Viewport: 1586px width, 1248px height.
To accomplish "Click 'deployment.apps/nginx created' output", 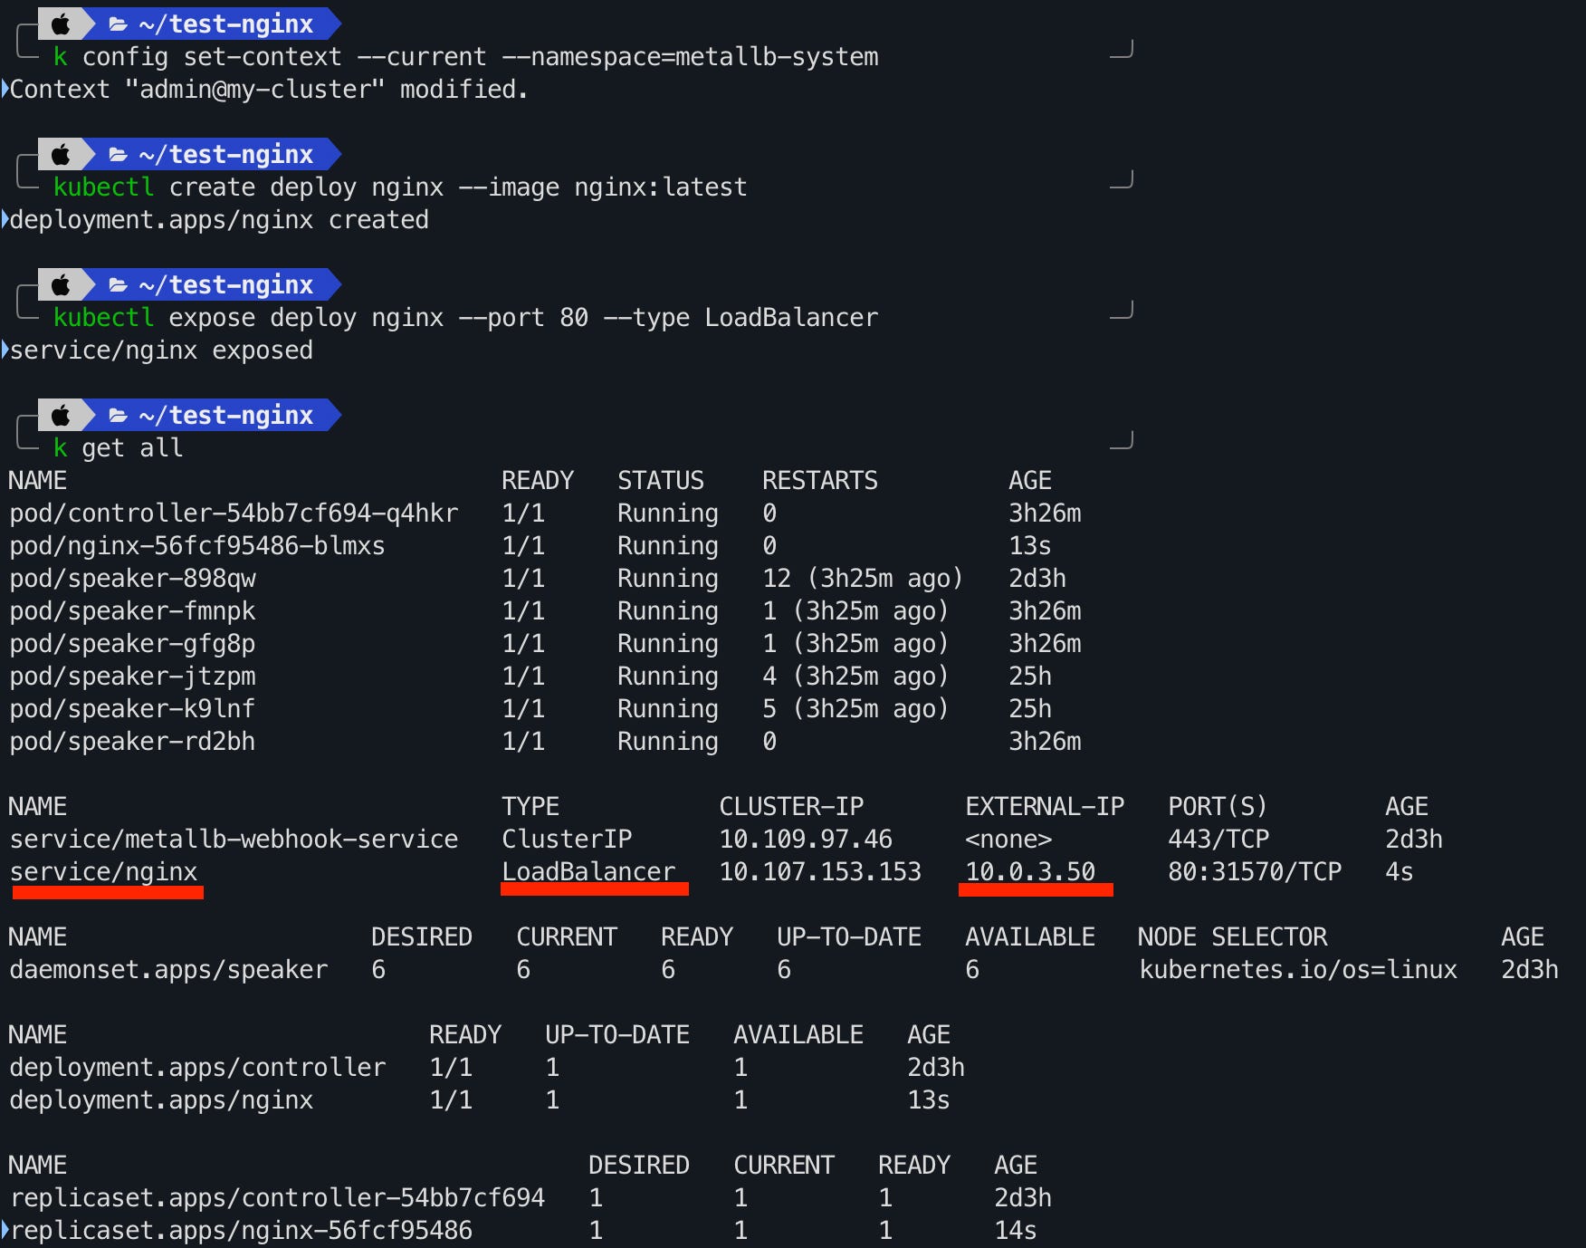I will (x=219, y=220).
